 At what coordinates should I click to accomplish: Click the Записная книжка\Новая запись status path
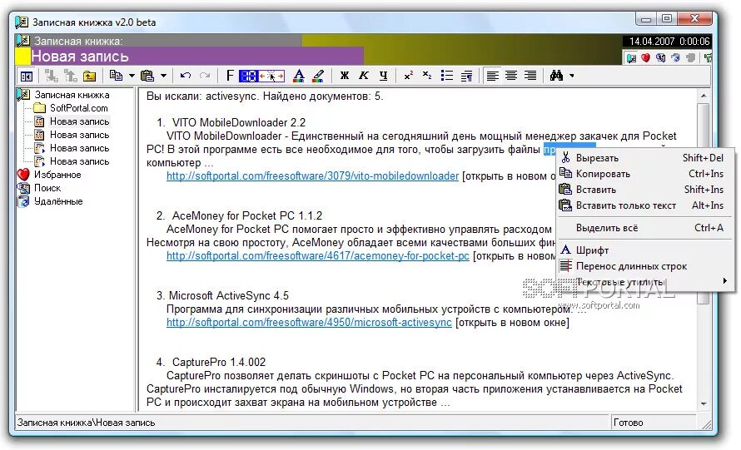click(87, 423)
